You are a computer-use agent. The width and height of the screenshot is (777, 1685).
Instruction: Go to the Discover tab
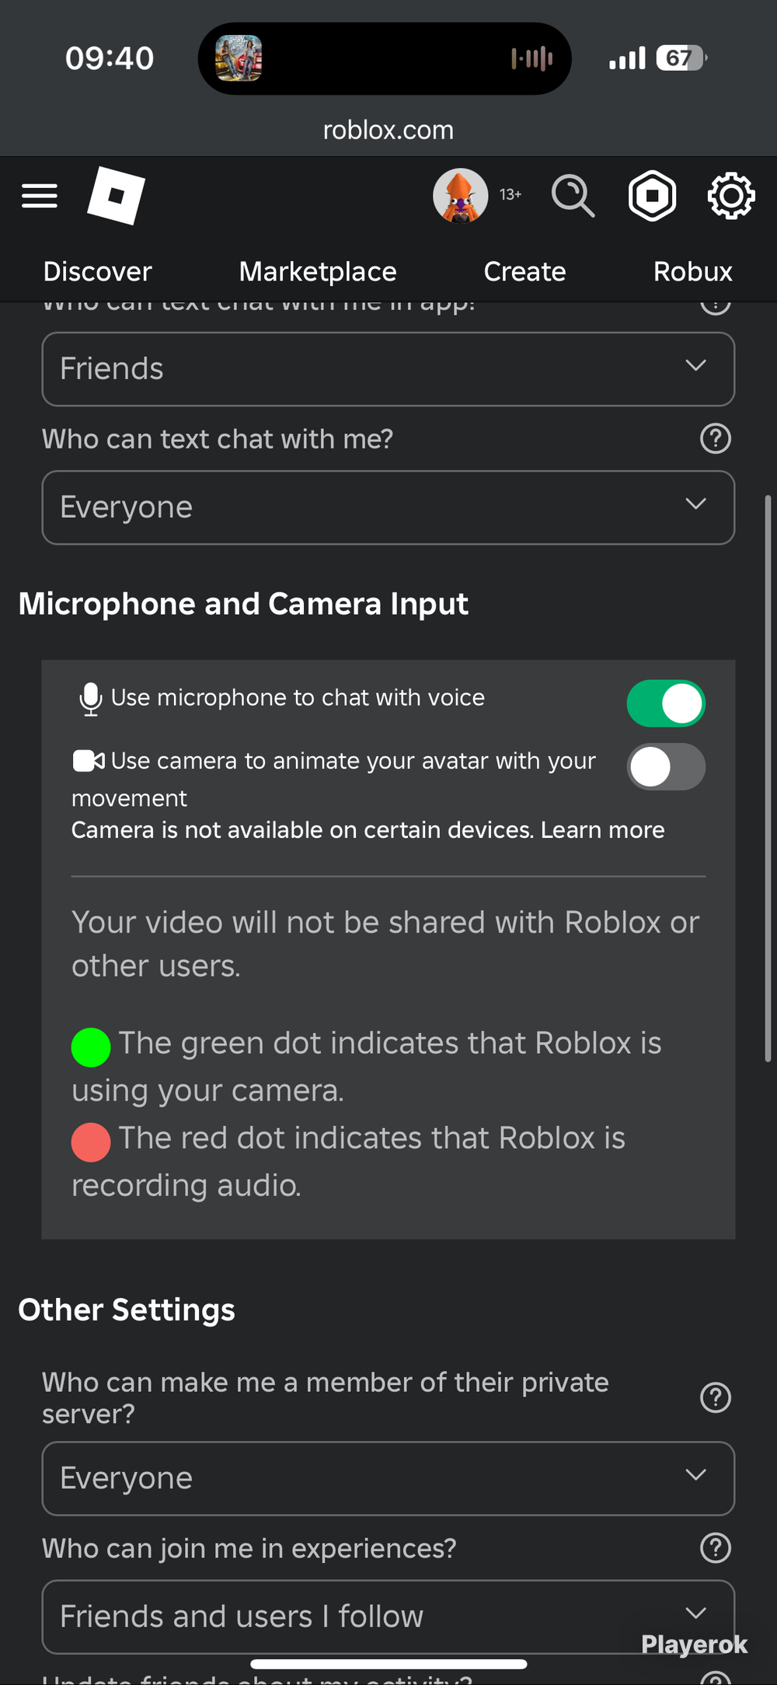coord(97,271)
